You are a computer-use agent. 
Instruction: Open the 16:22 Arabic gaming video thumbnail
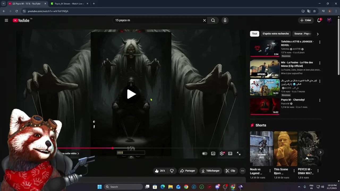pos(265,87)
